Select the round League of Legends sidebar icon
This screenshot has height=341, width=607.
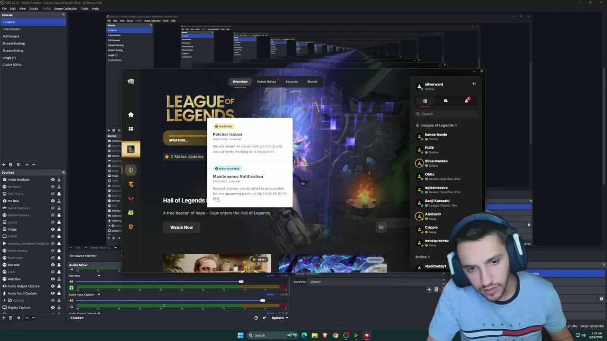[131, 170]
